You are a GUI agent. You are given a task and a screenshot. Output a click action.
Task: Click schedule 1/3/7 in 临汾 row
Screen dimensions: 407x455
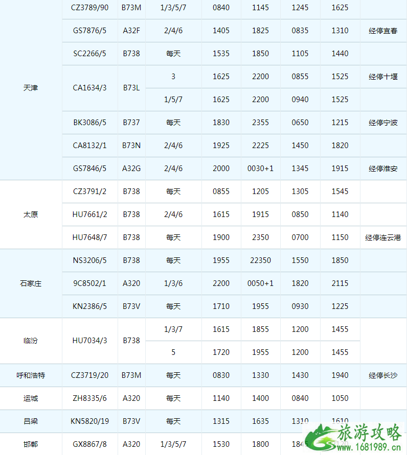point(173,329)
